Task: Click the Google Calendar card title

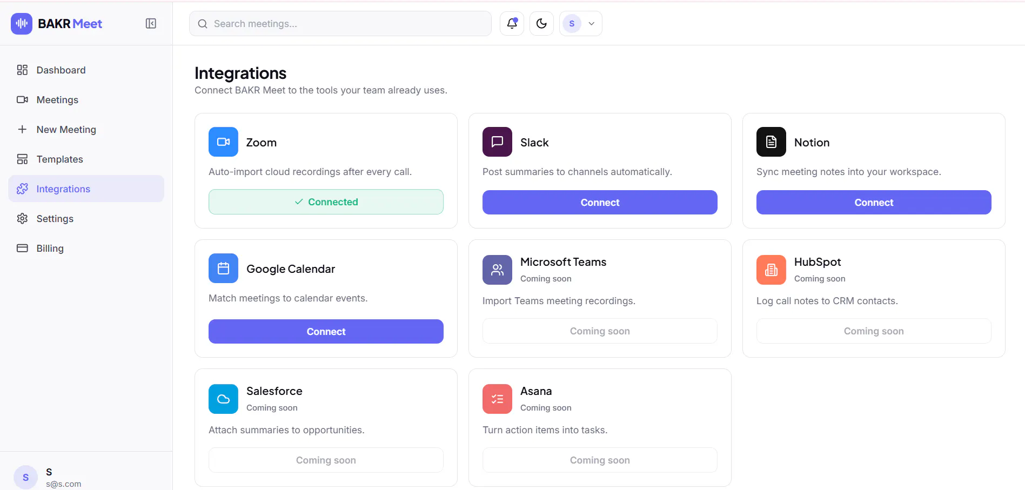Action: pyautogui.click(x=291, y=269)
